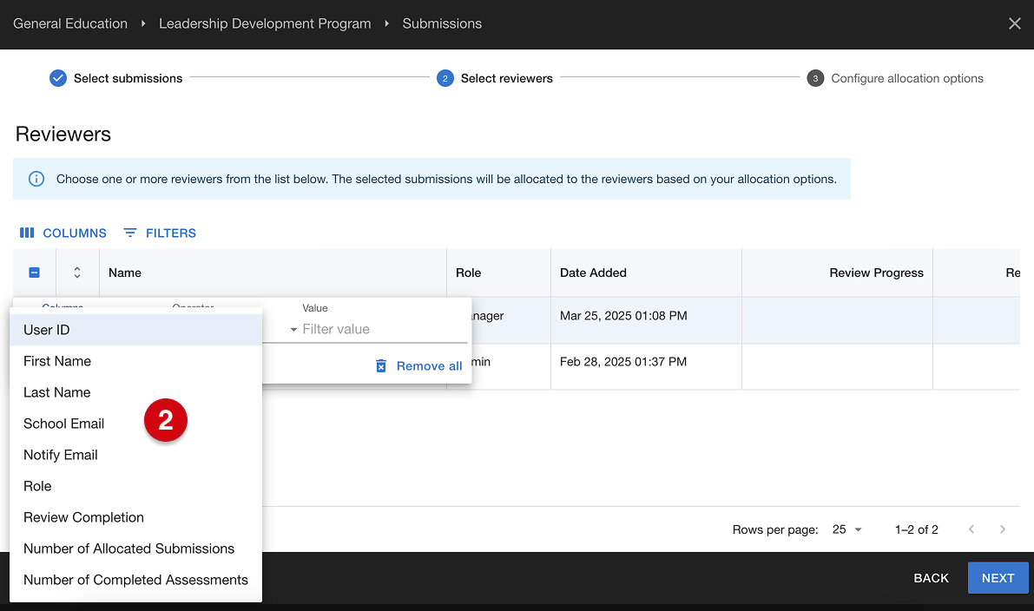Click the trash icon next to Remove all
The width and height of the screenshot is (1034, 611).
(380, 365)
